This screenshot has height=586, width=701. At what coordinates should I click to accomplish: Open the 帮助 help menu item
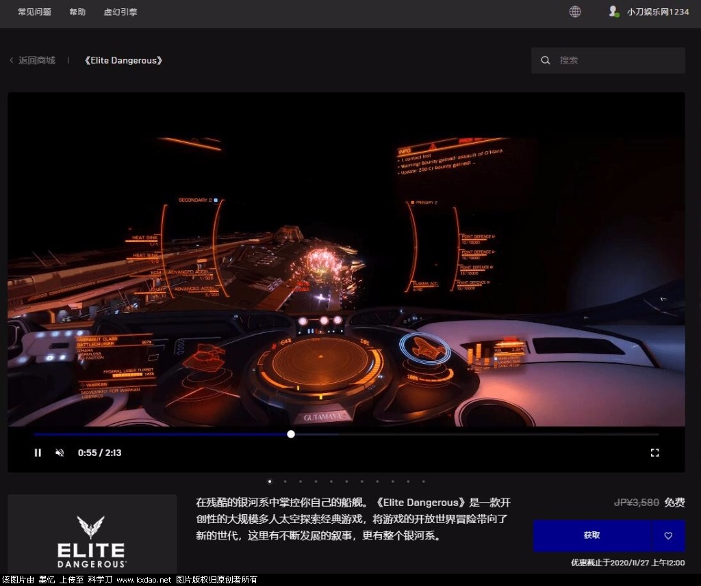tap(77, 12)
